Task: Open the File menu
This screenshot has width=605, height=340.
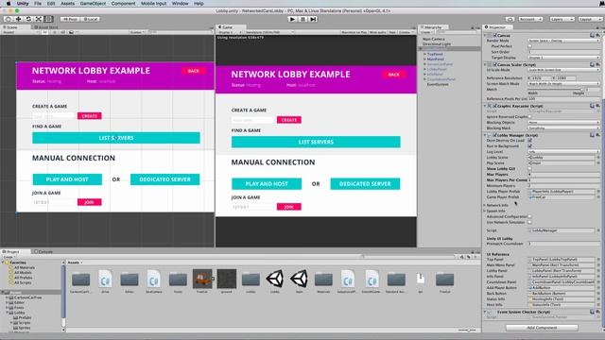Action: 38,4
